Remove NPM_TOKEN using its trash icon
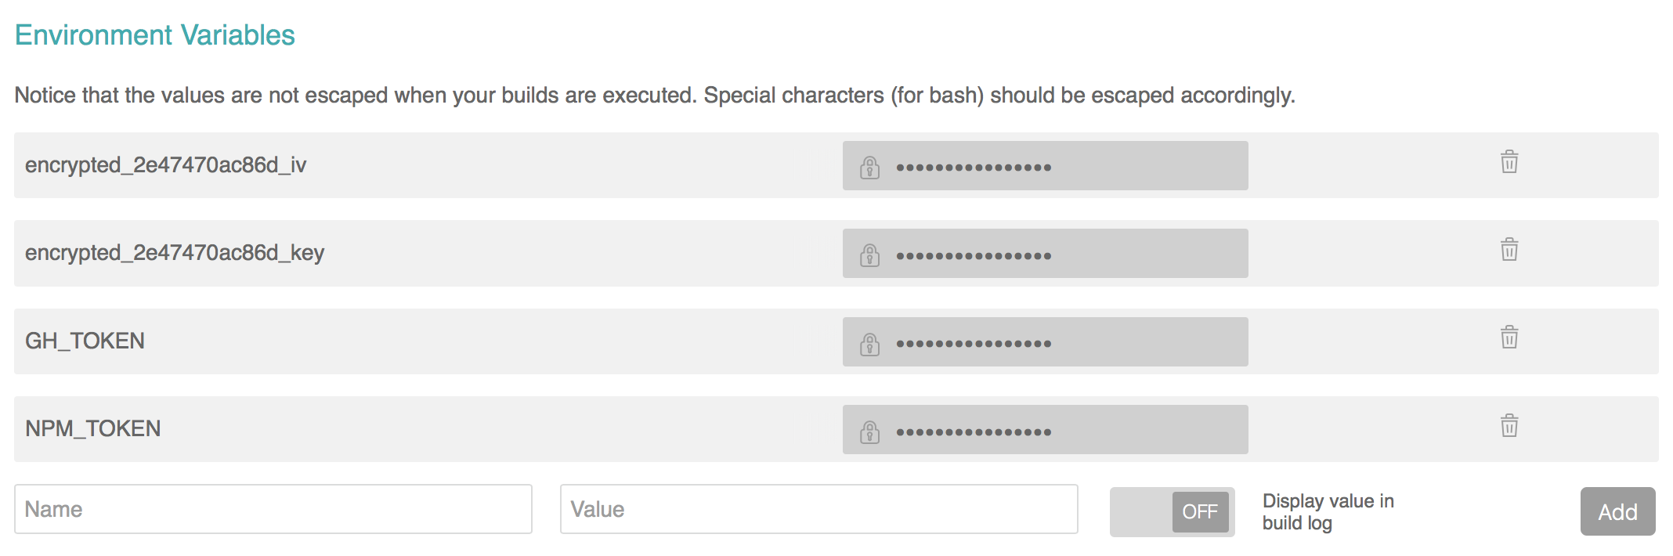 pyautogui.click(x=1509, y=426)
